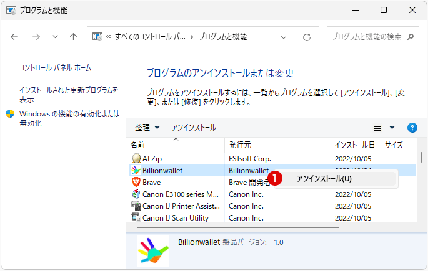Select Canon IJ Scan Utility entry
Screen dimensions: 428x271
coord(176,218)
